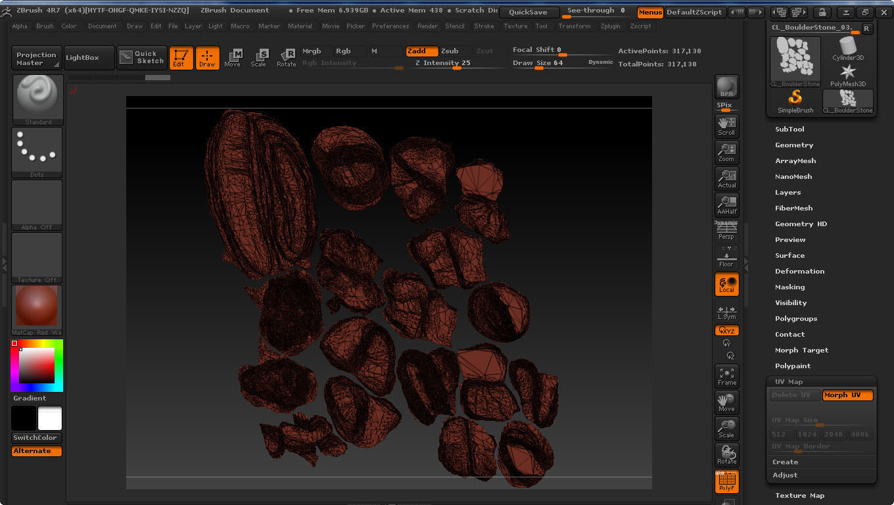Enable Mrgb channel
Image resolution: width=894 pixels, height=505 pixels.
click(x=317, y=51)
